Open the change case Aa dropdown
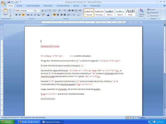Viewport: 166px width, 124px height. pyautogui.click(x=39, y=15)
